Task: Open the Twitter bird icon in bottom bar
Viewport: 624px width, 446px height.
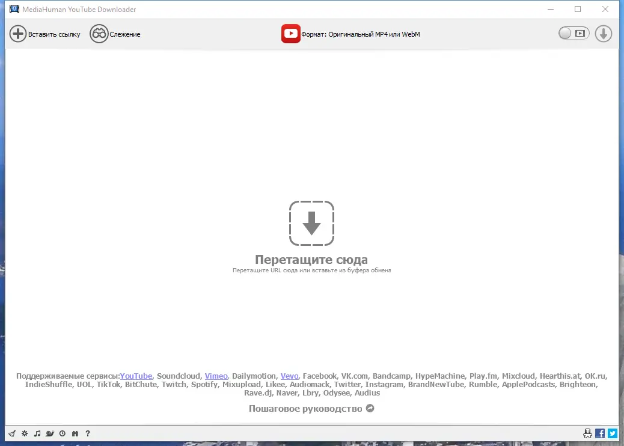Action: click(x=613, y=433)
